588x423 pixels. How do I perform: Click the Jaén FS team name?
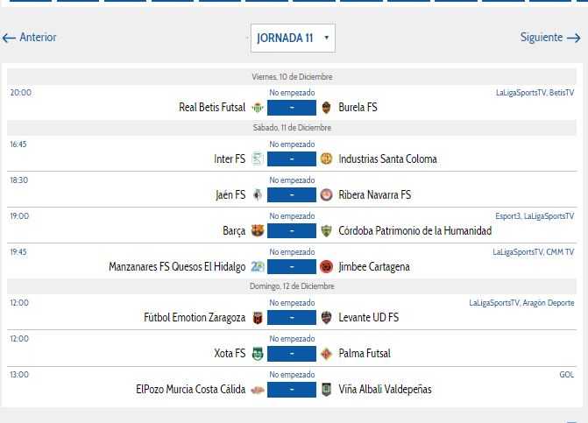click(x=230, y=195)
